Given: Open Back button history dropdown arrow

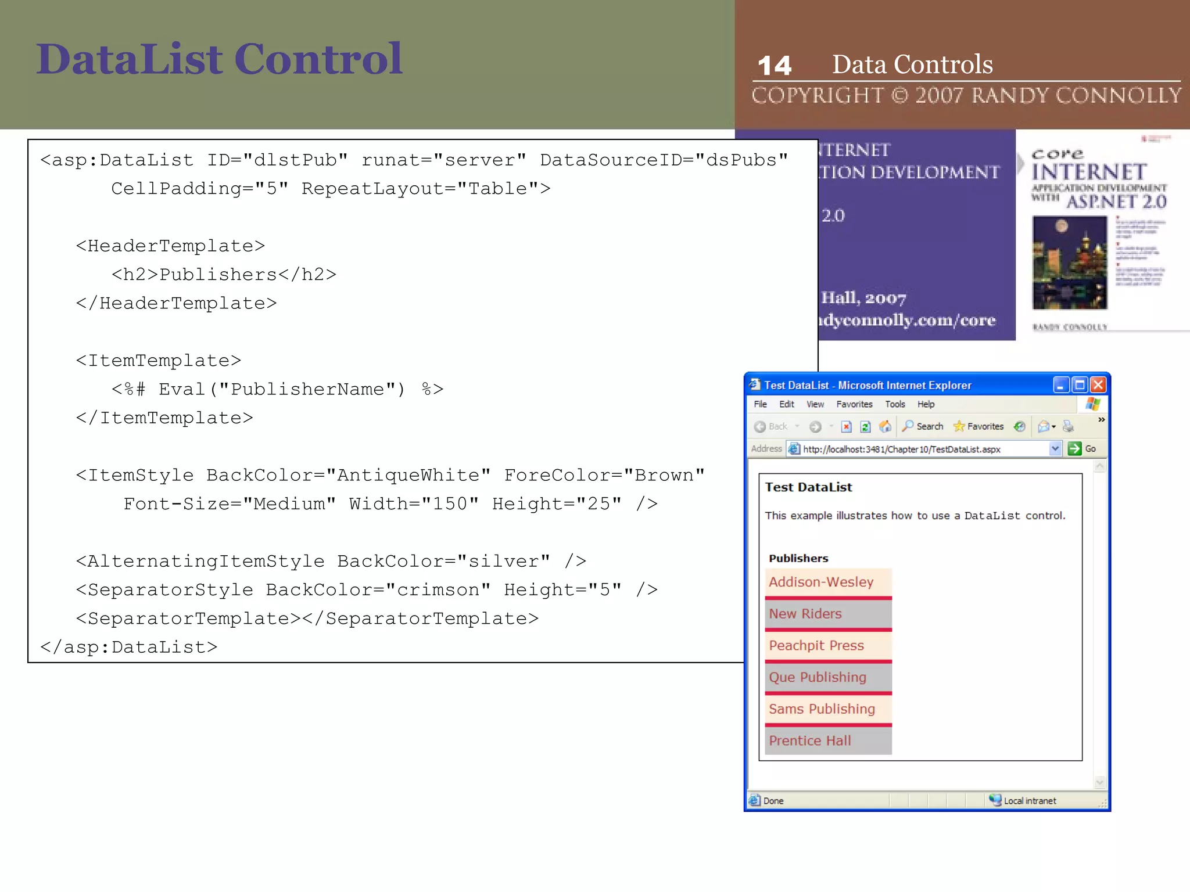Looking at the screenshot, I should 797,427.
